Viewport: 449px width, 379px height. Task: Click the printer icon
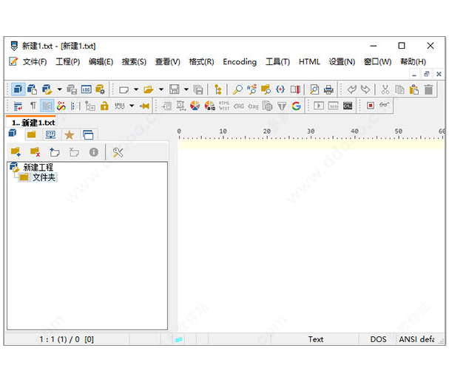click(x=328, y=90)
